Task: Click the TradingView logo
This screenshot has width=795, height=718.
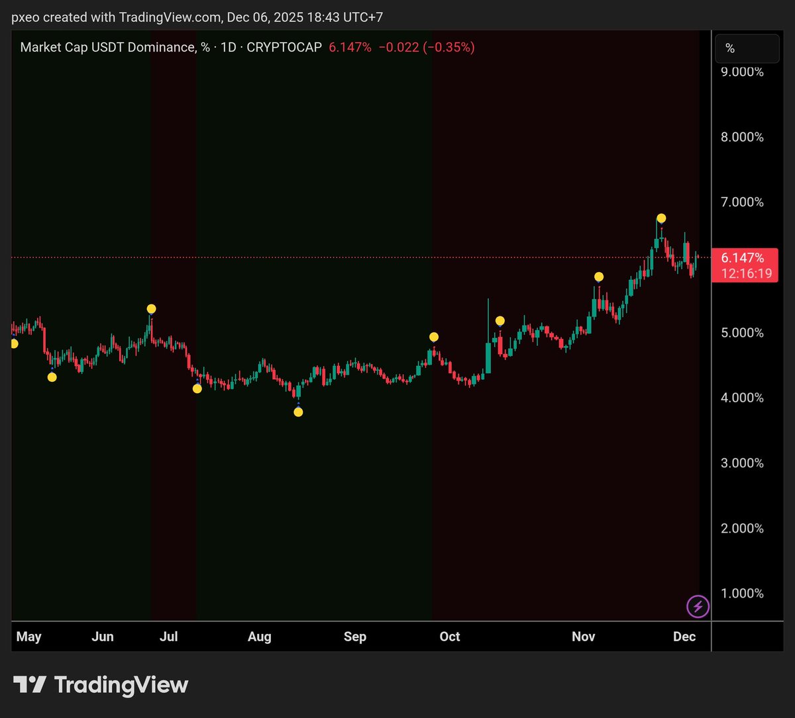Action: 99,686
